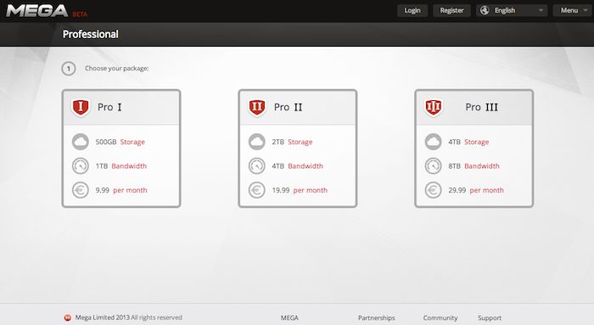Click the euro icon beside 19.99 per month
Screen dimensions: 594x325
[257, 190]
